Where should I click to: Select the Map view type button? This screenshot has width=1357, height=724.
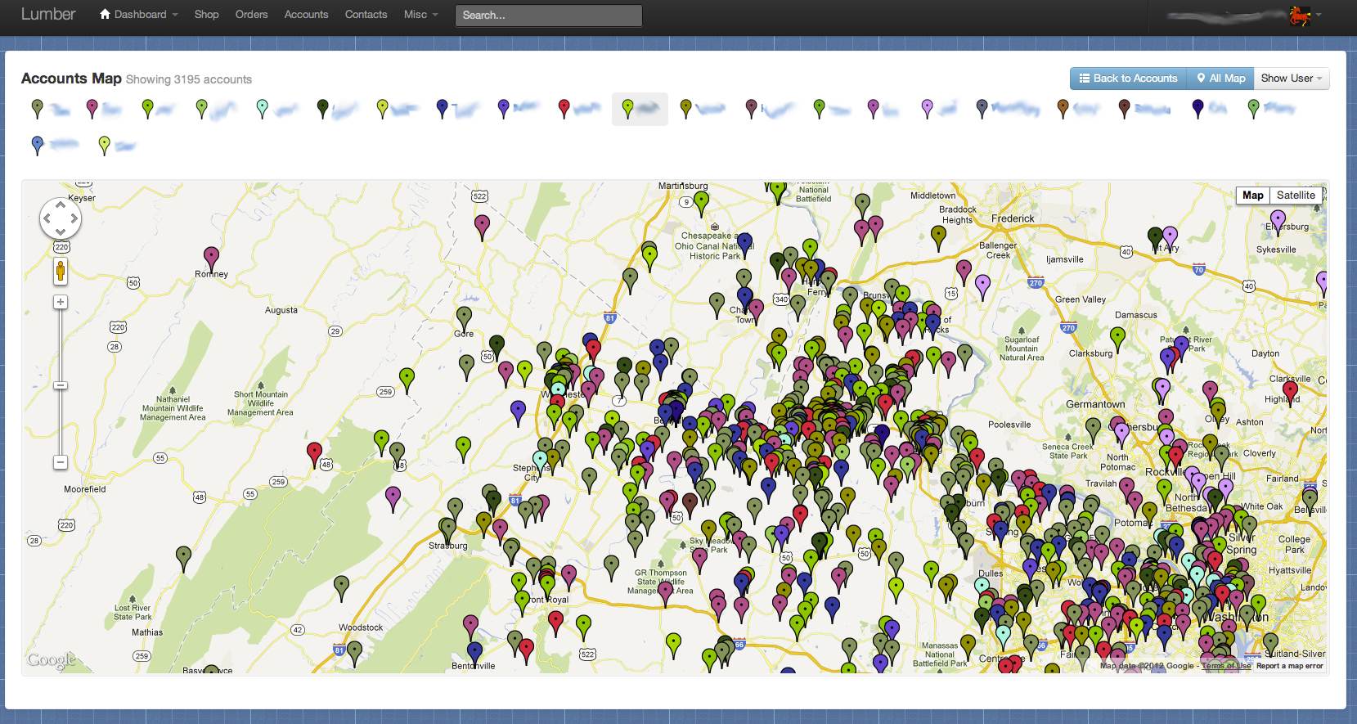click(x=1252, y=195)
